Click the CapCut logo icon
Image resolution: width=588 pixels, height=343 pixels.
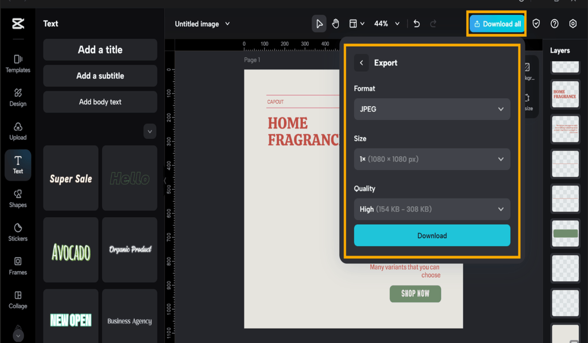[18, 24]
